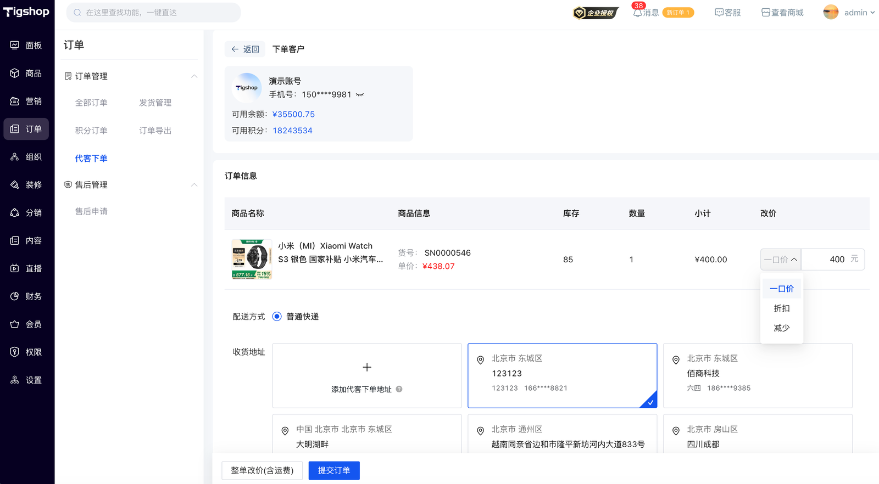Click the Xiaomi Watch product thumbnail
Image resolution: width=879 pixels, height=484 pixels.
[x=252, y=260]
